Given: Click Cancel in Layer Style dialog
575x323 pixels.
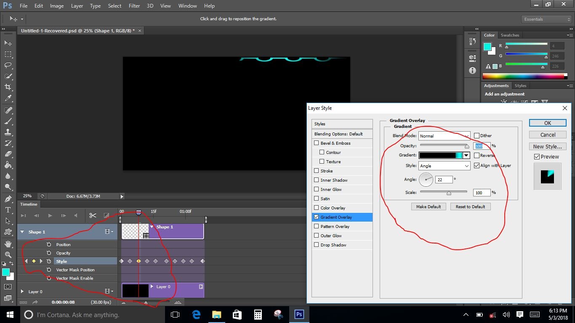Looking at the screenshot, I should [548, 135].
